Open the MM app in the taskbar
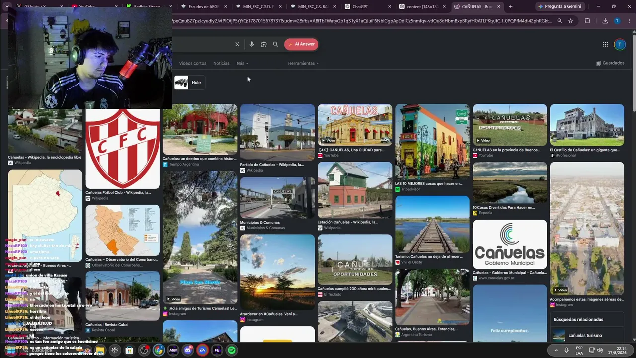This screenshot has width=636, height=358. [173, 350]
